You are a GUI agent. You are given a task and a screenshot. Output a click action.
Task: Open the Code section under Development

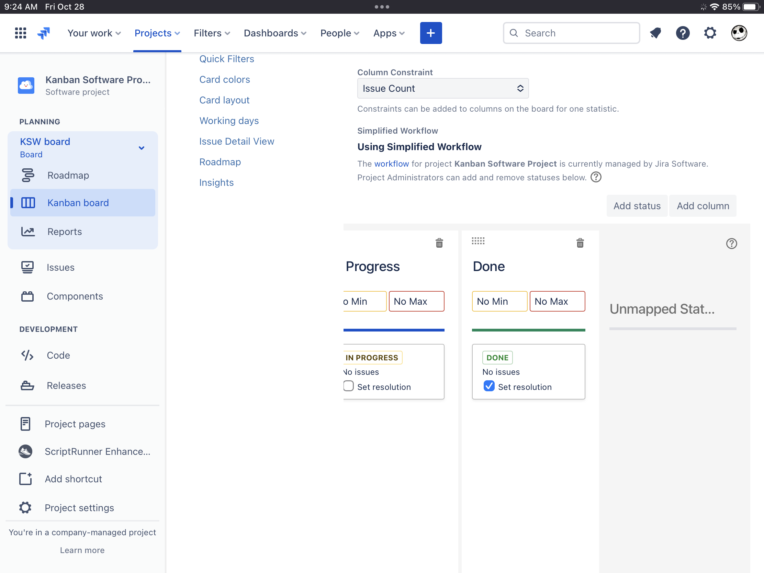tap(58, 355)
